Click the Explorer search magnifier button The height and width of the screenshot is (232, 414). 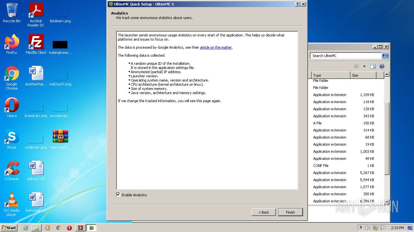(385, 56)
